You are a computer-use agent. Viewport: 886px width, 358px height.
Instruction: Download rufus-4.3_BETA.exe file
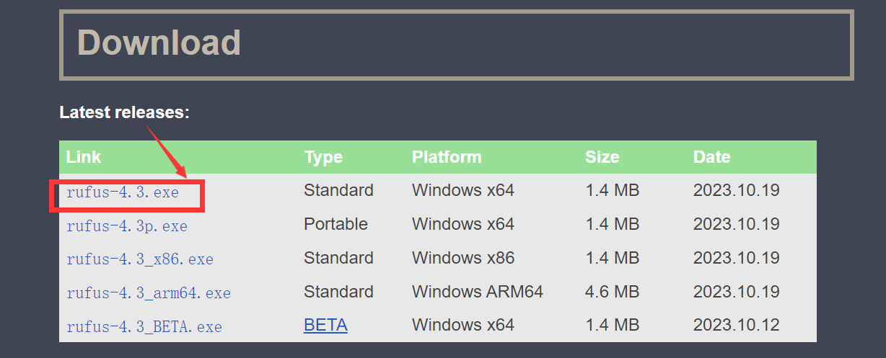coord(144,327)
